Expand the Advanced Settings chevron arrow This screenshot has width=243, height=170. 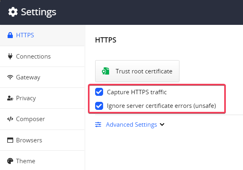[x=162, y=125]
